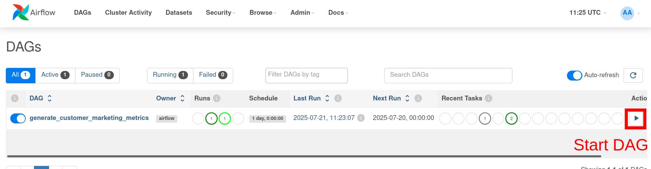Open generate_customer_marketing_metrics DAG link
Viewport: 651px width, 169px height.
89,118
